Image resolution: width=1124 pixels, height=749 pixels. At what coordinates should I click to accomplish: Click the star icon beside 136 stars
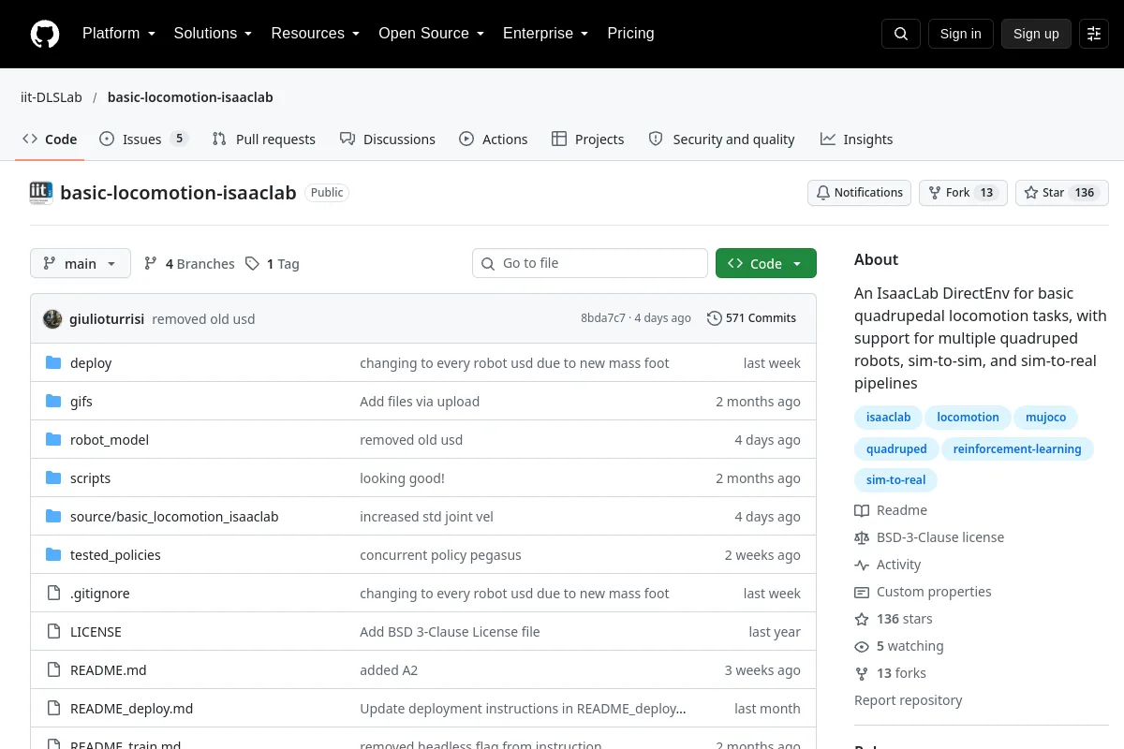(x=862, y=619)
